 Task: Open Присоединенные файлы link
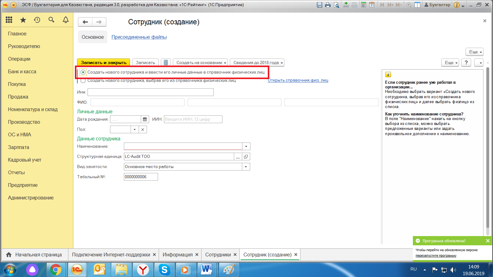click(x=139, y=37)
